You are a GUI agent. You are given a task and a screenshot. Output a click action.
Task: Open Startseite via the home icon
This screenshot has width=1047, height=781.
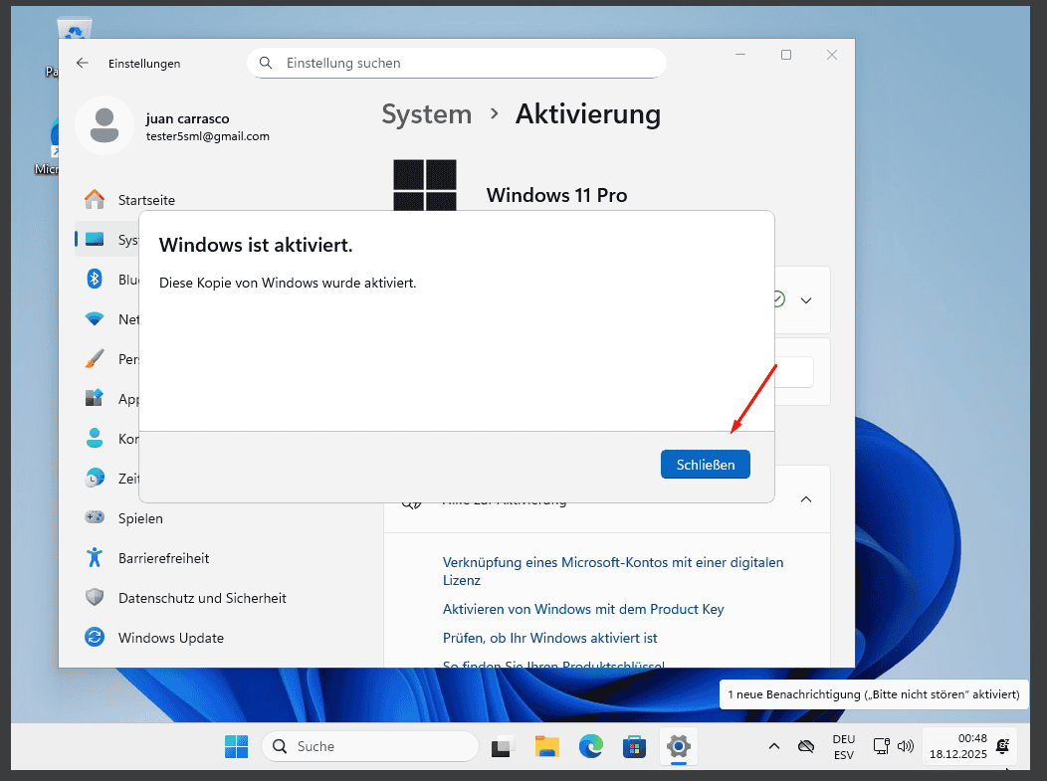coord(95,200)
